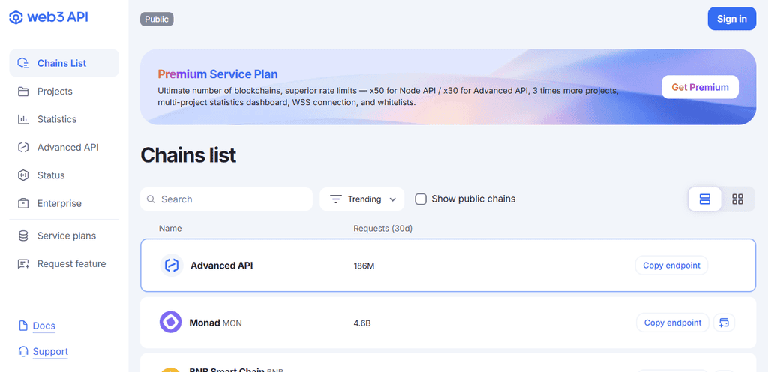Open the Support link
This screenshot has width=768, height=372.
50,352
